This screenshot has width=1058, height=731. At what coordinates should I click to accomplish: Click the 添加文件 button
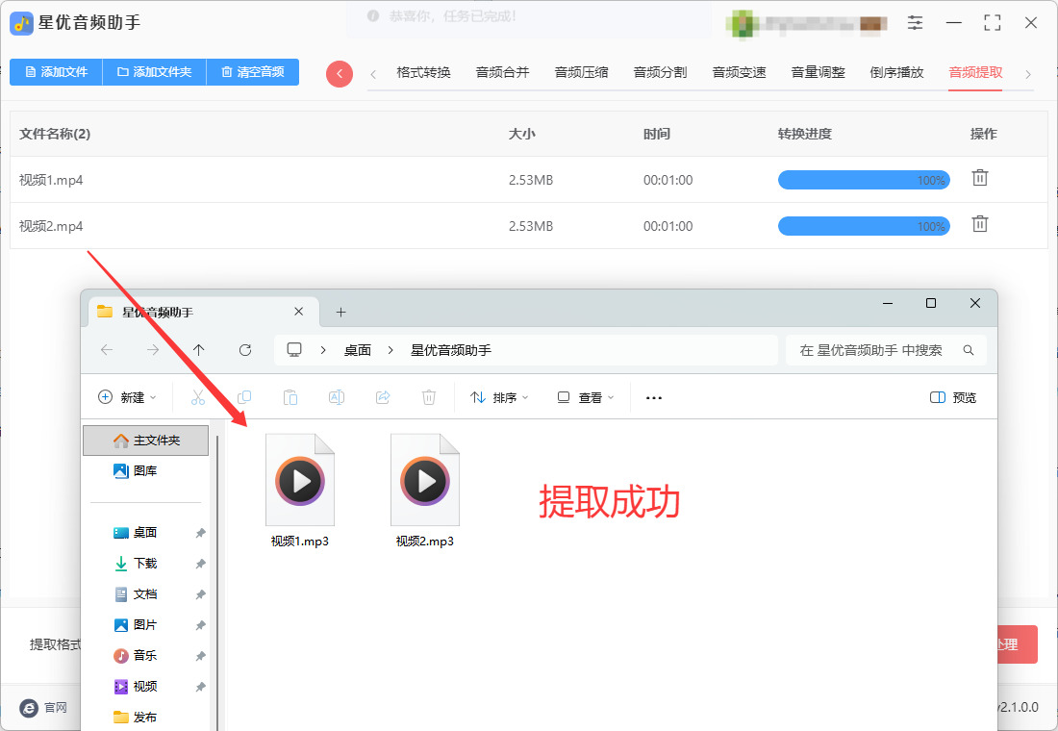click(56, 72)
